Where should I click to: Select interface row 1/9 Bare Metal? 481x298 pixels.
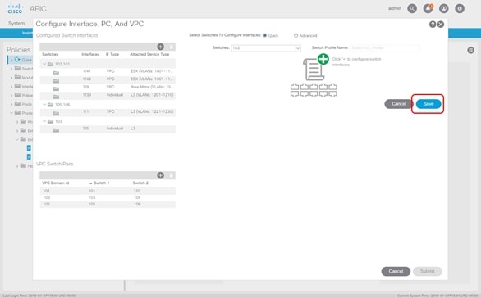click(x=108, y=88)
